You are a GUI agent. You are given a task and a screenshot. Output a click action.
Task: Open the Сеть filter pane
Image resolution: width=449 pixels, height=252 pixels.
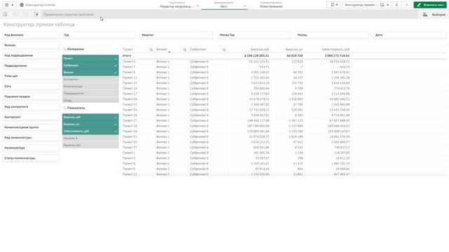pos(31,86)
